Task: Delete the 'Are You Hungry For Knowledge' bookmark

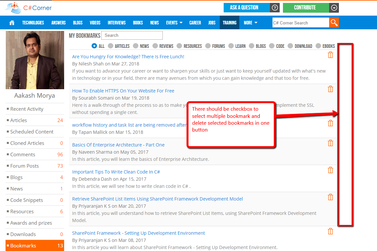Action: [330, 55]
